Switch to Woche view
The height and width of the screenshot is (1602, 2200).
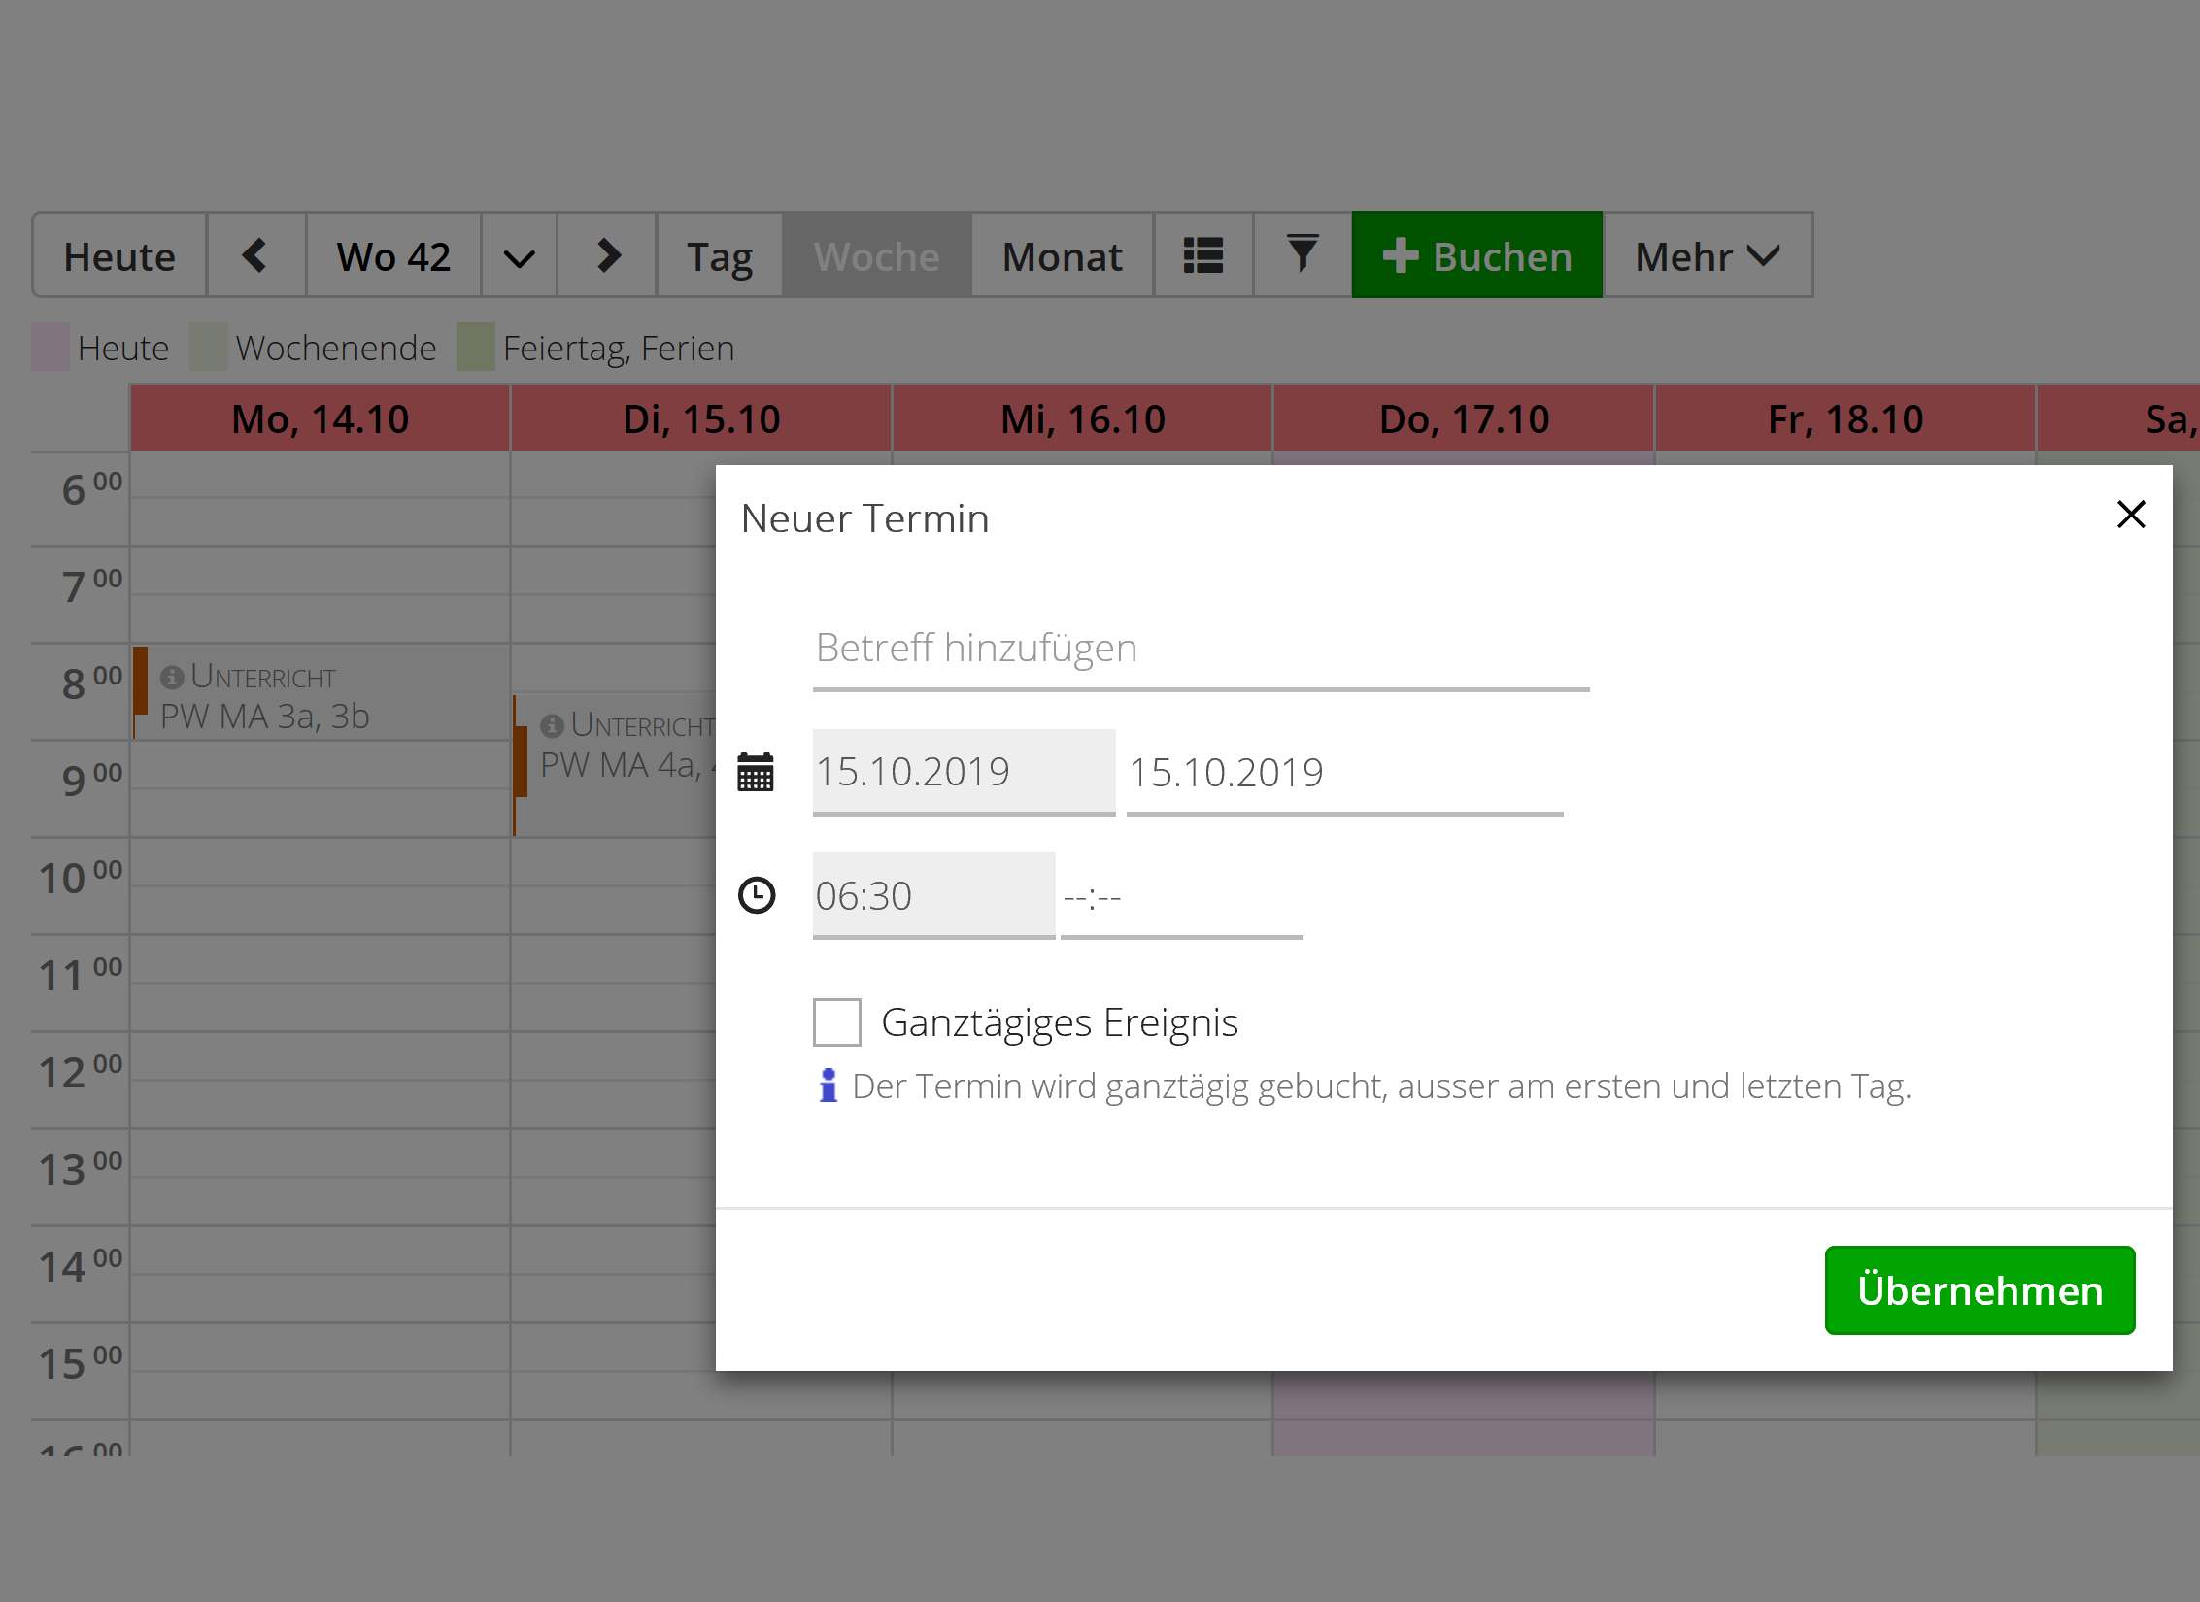(x=877, y=256)
